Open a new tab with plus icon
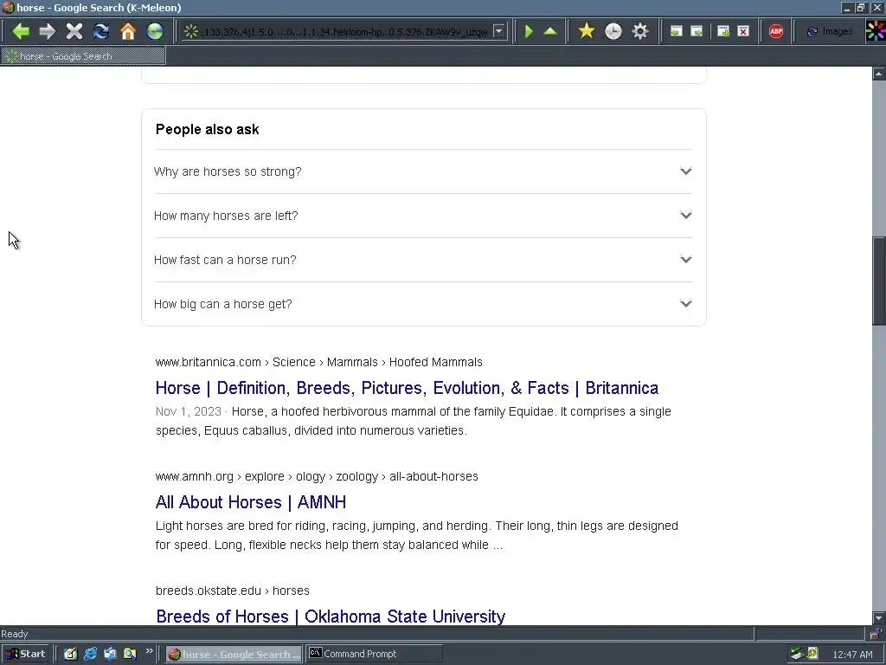The image size is (886, 665). [723, 31]
